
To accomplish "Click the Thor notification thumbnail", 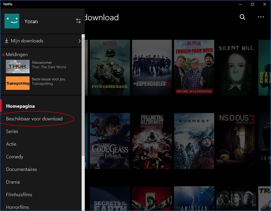I will (17, 66).
